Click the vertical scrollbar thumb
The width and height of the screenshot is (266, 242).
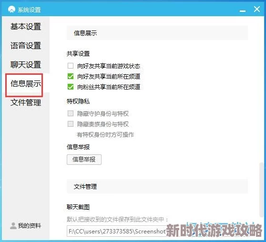click(x=261, y=190)
